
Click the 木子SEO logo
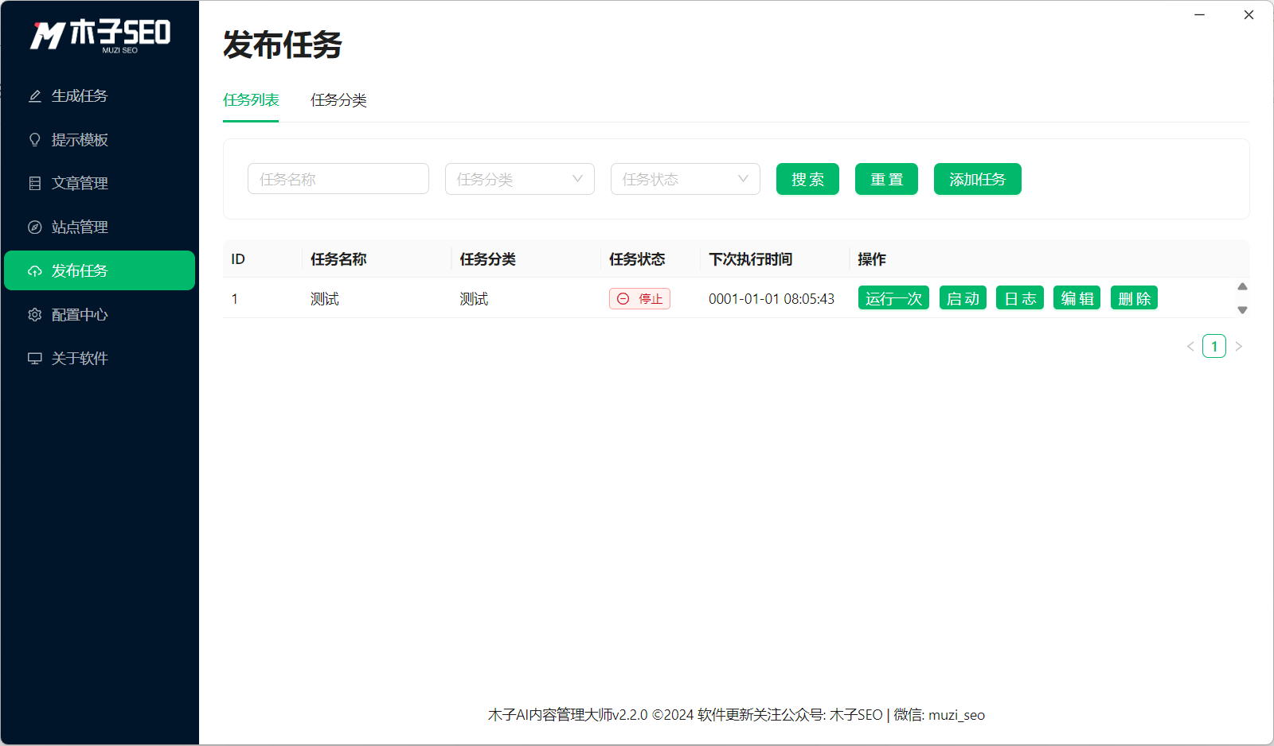[x=100, y=36]
